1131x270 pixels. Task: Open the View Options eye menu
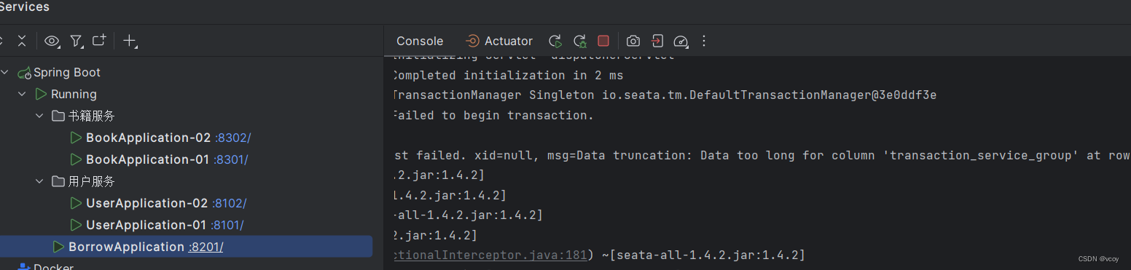tap(52, 41)
